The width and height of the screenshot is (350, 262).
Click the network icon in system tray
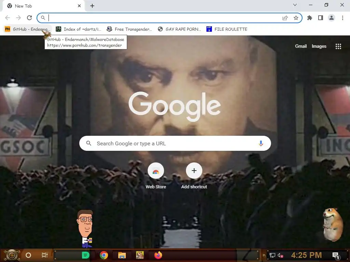coord(272,255)
